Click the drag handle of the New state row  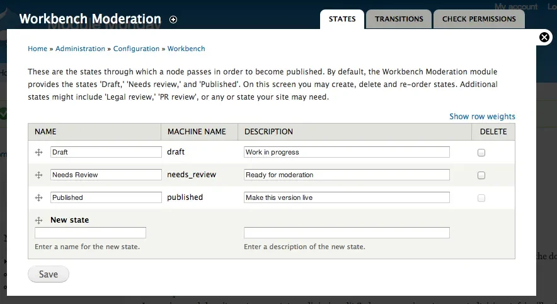[x=38, y=221]
